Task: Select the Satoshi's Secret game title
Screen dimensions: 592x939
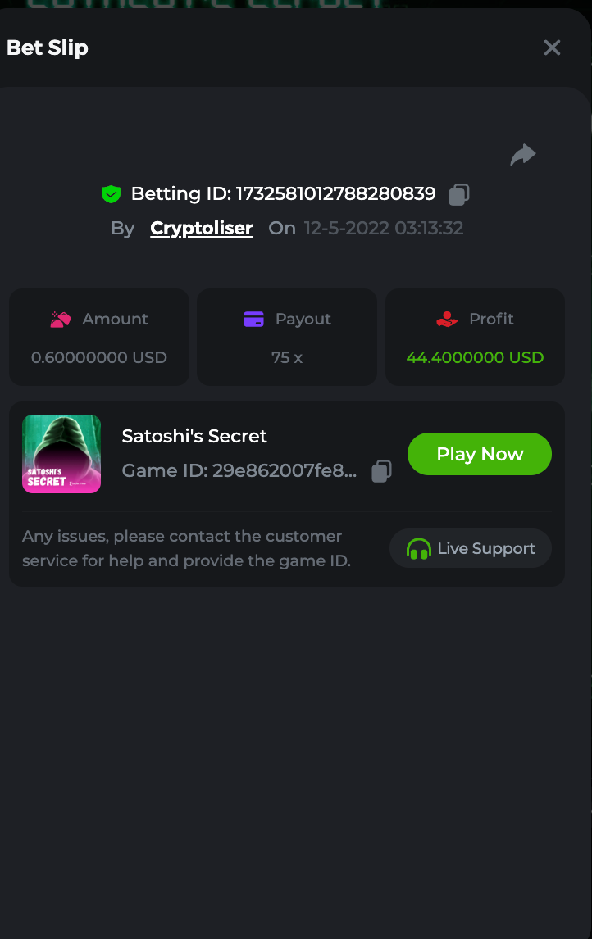Action: click(x=194, y=436)
